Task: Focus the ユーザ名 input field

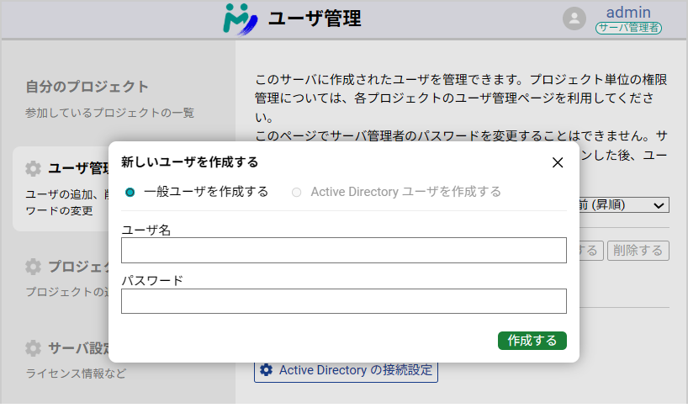Action: pyautogui.click(x=343, y=251)
